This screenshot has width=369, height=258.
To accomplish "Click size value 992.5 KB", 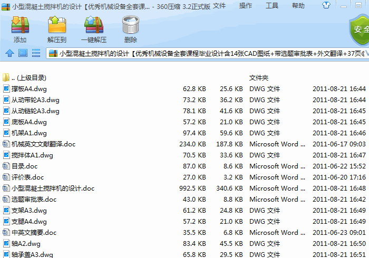I will [x=192, y=188].
